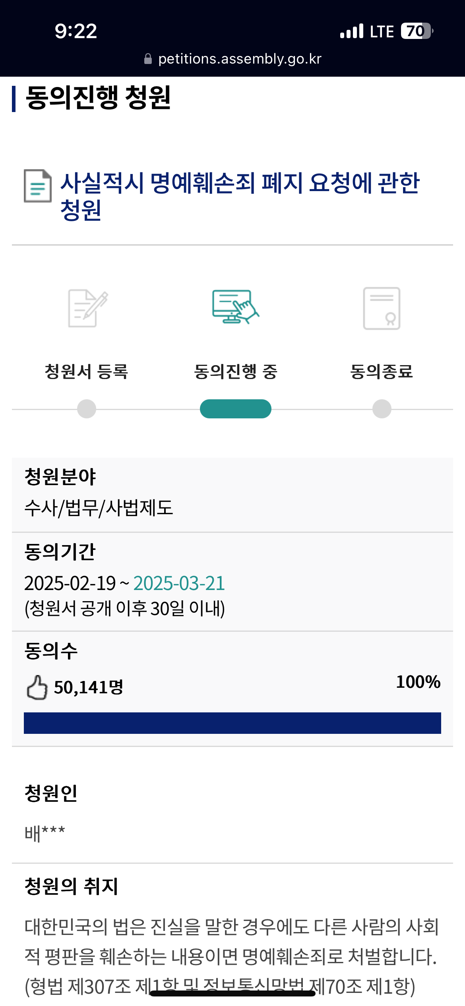Tap the thumbs-up icon next to 50,141명
Viewport: 465px width, 1006px height.
pyautogui.click(x=37, y=687)
